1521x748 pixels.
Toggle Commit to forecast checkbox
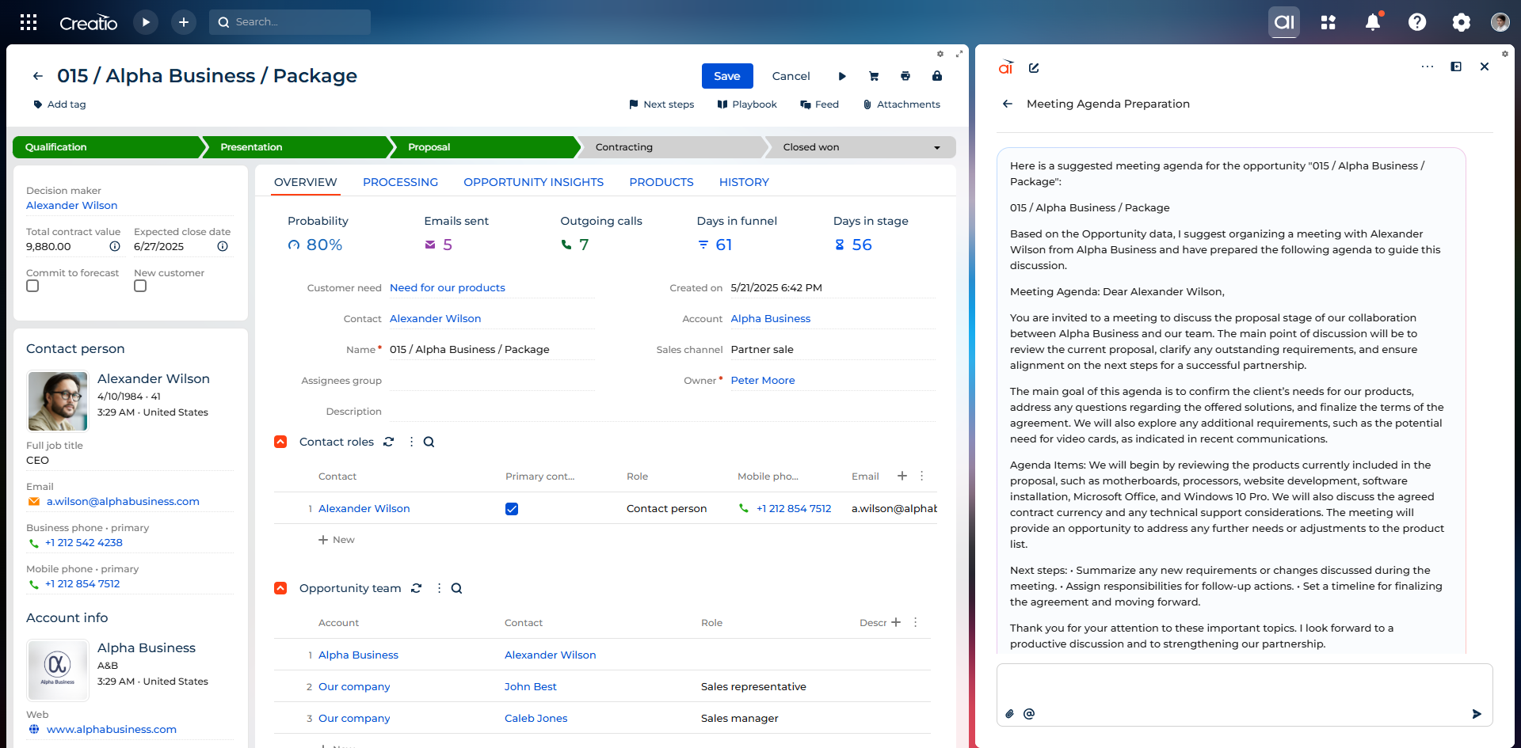pos(32,286)
